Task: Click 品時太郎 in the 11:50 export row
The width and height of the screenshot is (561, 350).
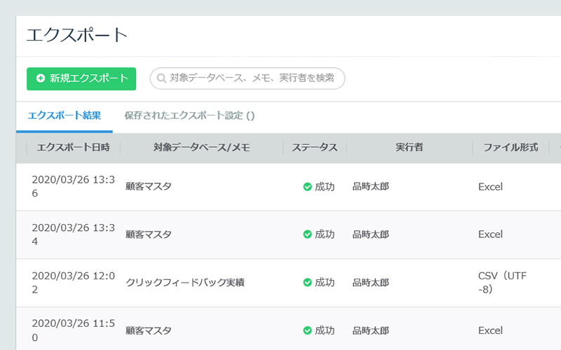Action: [x=371, y=330]
